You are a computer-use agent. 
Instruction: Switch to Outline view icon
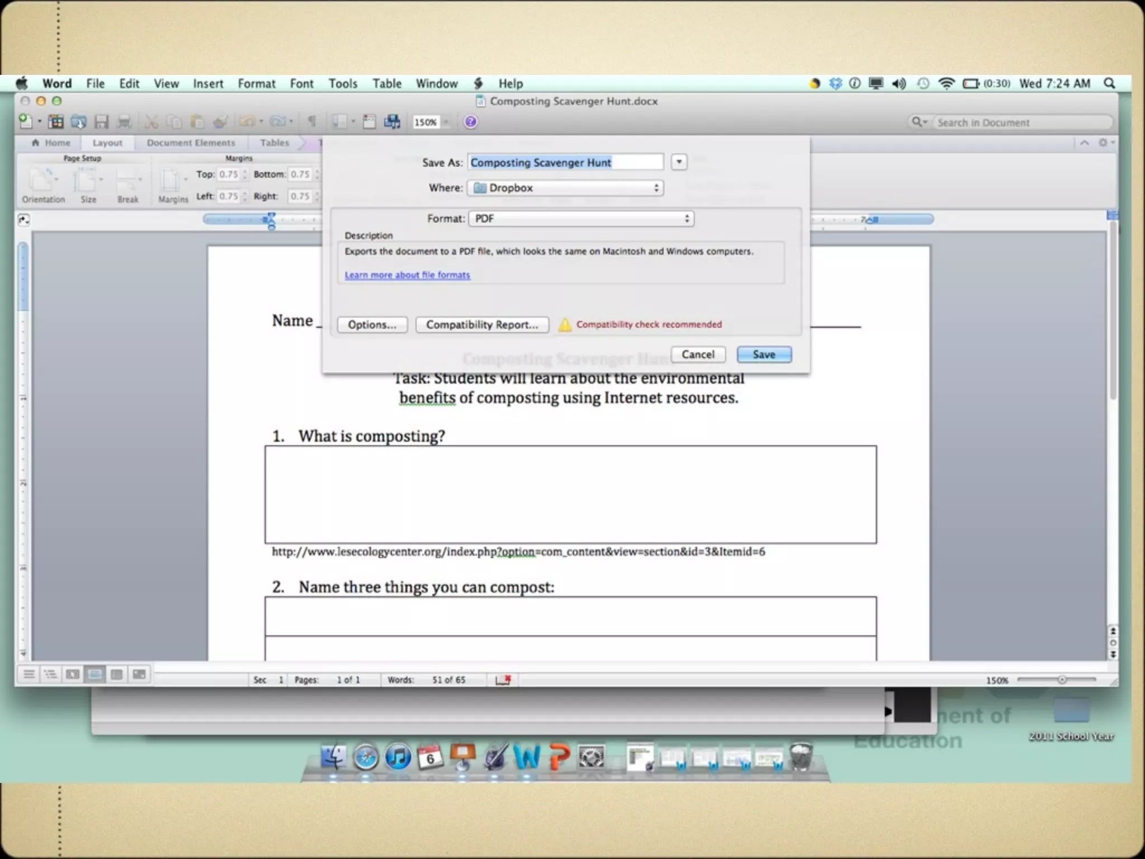50,674
